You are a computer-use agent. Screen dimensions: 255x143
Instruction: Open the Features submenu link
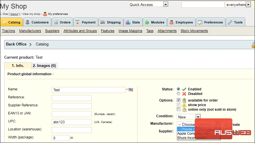click(108, 31)
